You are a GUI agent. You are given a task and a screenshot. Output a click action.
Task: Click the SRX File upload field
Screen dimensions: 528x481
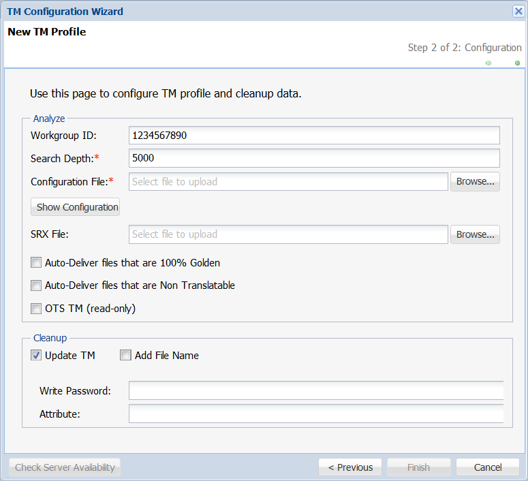[x=288, y=234]
